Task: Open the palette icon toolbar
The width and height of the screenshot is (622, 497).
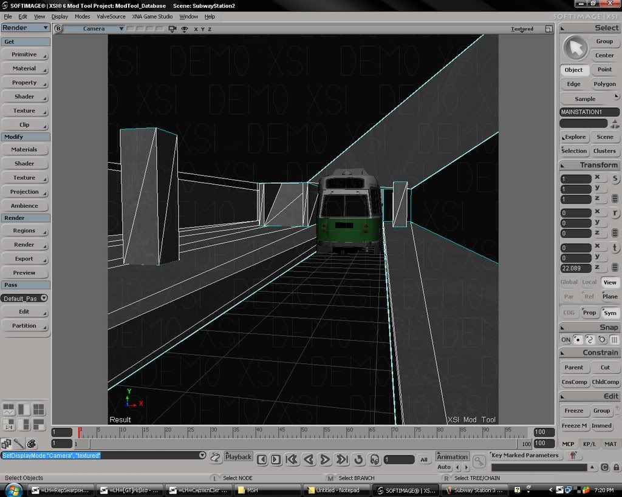Action: (x=32, y=444)
